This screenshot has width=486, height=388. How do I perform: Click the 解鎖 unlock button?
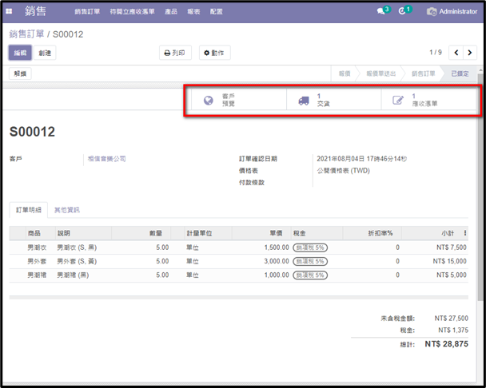click(20, 73)
